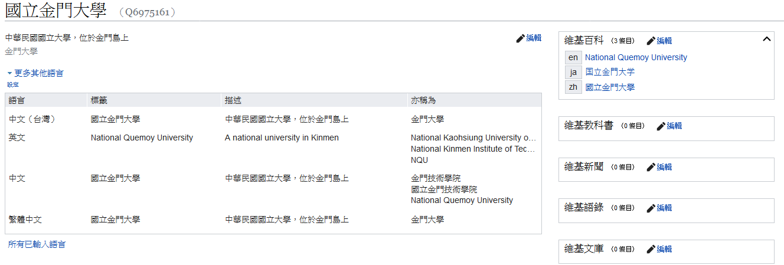Click the National Quemoy University label cell
This screenshot has width=784, height=265.
coord(142,138)
